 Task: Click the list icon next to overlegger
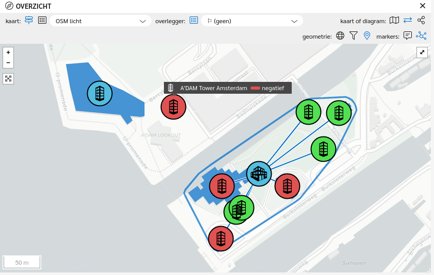click(x=194, y=21)
